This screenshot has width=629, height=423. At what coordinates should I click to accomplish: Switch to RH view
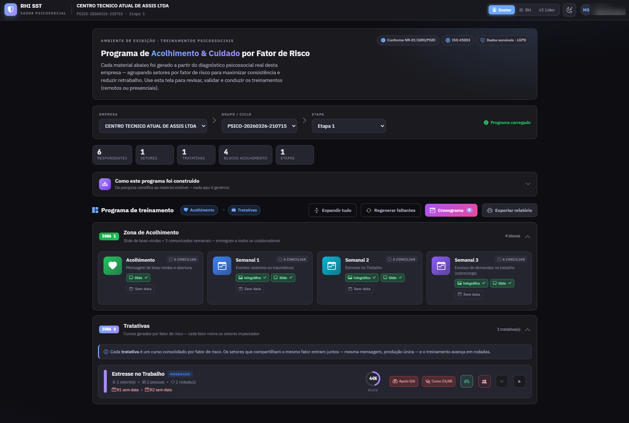(525, 10)
